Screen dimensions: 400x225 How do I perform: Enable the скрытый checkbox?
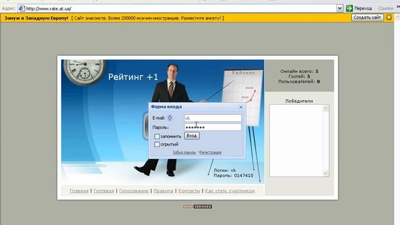click(157, 144)
